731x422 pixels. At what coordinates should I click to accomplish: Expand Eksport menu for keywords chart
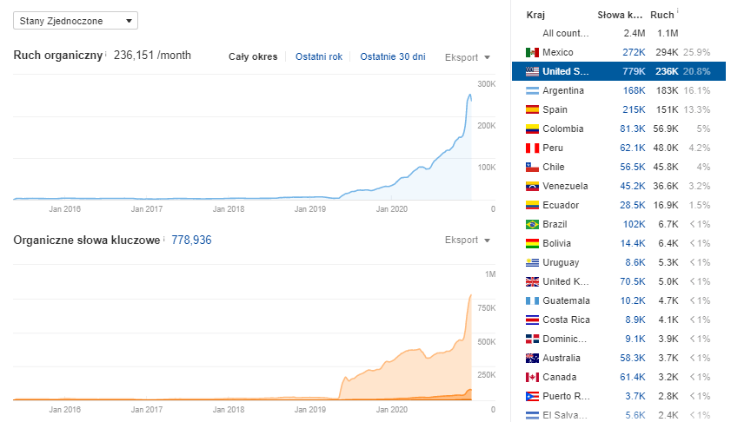467,240
